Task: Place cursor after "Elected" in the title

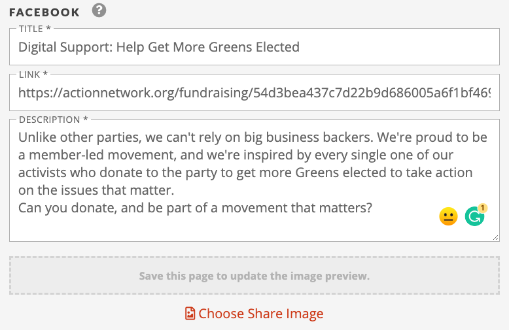Action: click(300, 47)
